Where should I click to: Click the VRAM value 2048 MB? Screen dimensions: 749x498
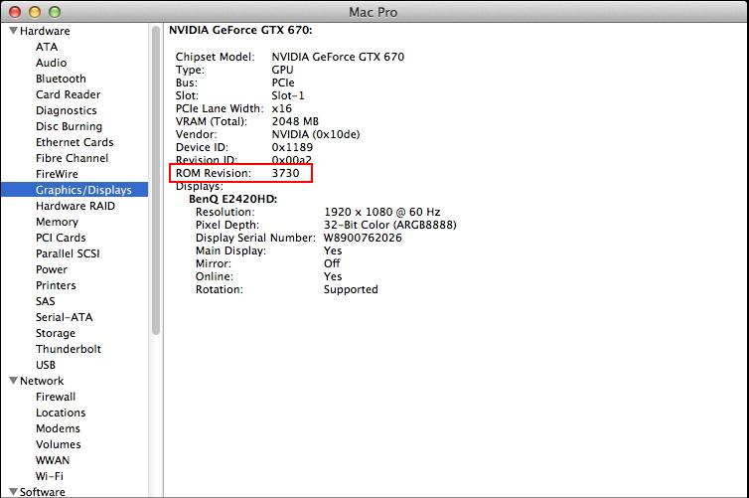point(295,121)
